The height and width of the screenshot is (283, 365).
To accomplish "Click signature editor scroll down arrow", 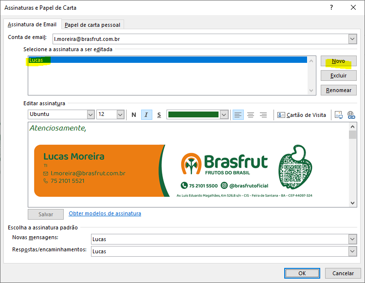I will [352, 203].
